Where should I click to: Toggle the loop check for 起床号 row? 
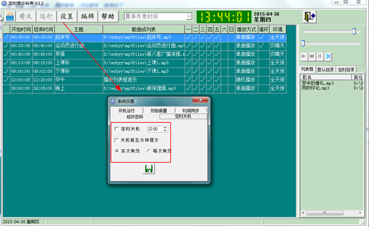pos(264,37)
